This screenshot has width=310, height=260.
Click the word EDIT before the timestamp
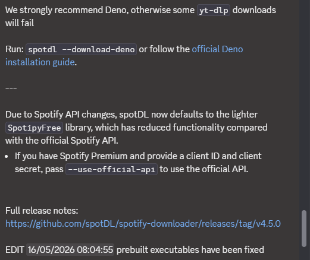[x=15, y=250]
